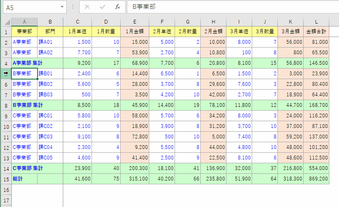Click the 3月単価 header cell
Screen dimensions: 339x207
pos(239,32)
